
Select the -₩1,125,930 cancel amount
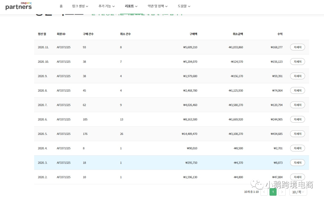(x=236, y=91)
